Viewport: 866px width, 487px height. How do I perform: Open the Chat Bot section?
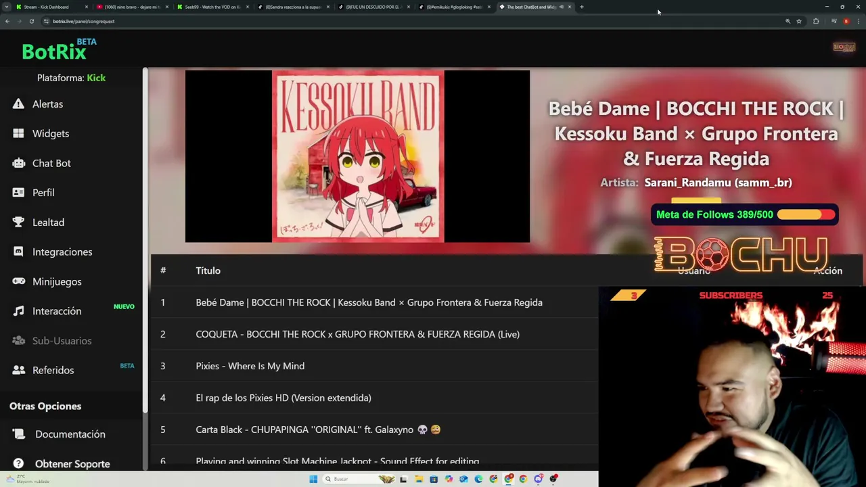[x=51, y=163]
